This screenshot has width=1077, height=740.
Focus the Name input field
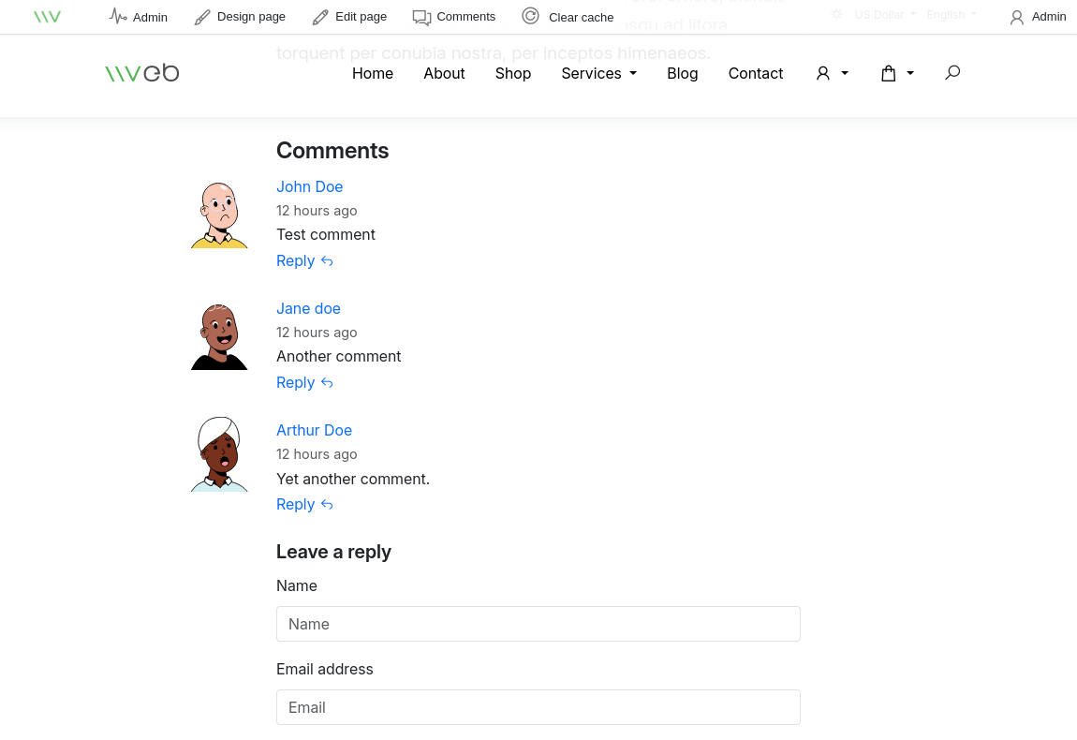tap(538, 624)
